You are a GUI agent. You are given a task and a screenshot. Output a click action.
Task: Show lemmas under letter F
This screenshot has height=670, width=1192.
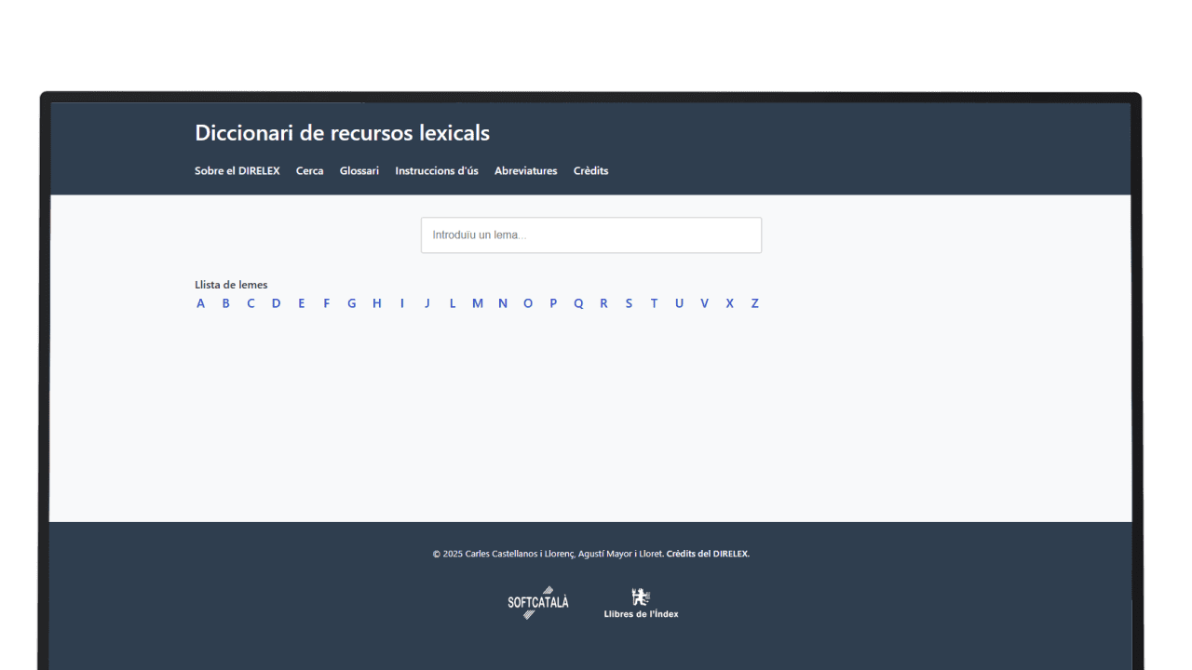(x=326, y=303)
